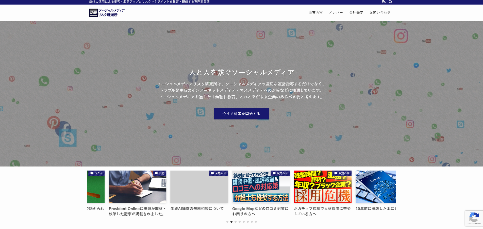
Task: Select the first carousel pagination dot
Action: (x=227, y=222)
